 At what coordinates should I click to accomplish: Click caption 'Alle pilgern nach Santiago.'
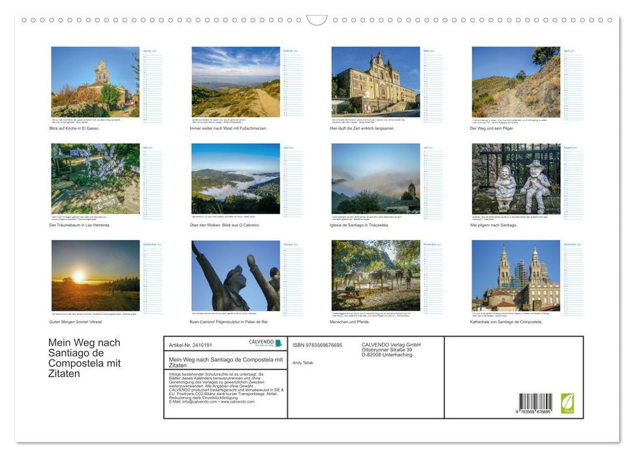(x=493, y=225)
